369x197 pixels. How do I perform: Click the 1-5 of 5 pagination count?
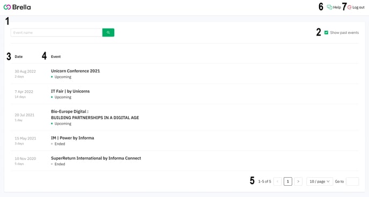tap(264, 181)
